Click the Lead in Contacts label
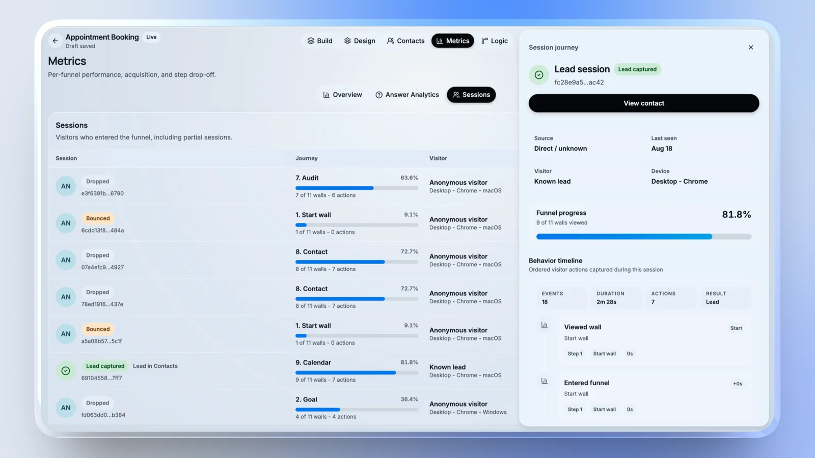Screen dimensions: 815x458 pos(155,366)
